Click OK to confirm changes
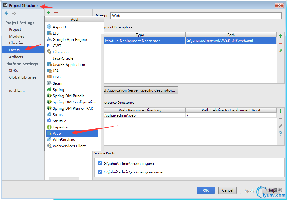Viewport: 287px width, 200px height. pos(206,190)
